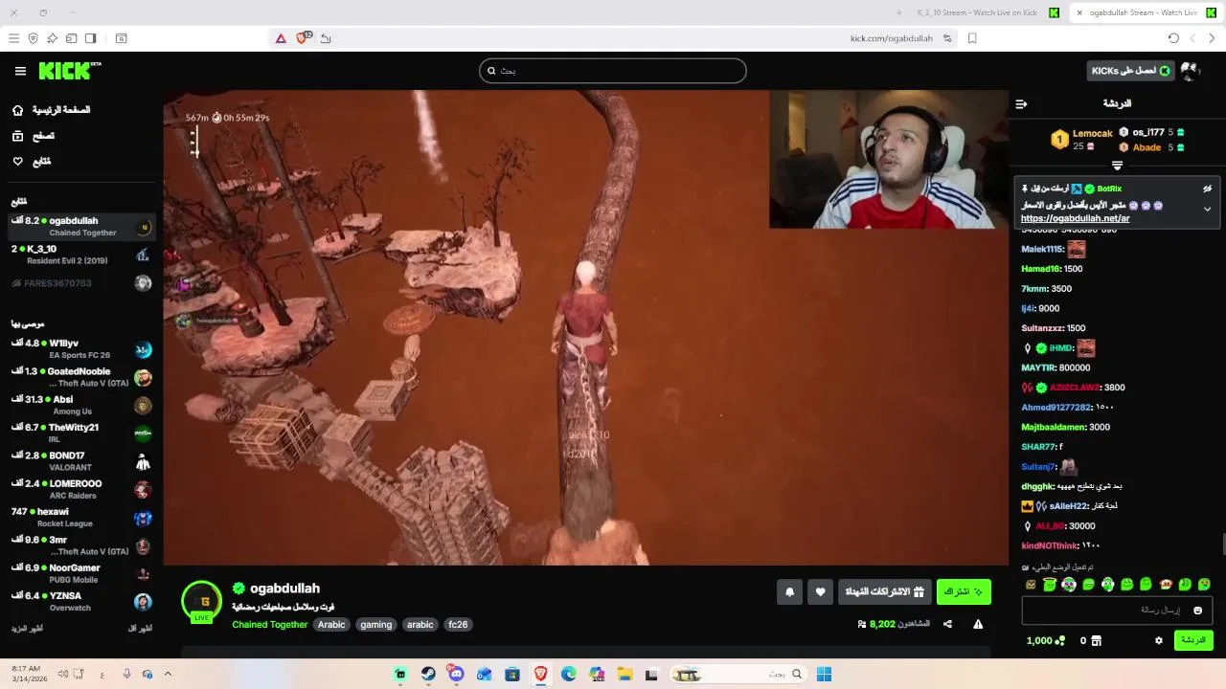Click the Chained Together category link

pos(270,625)
